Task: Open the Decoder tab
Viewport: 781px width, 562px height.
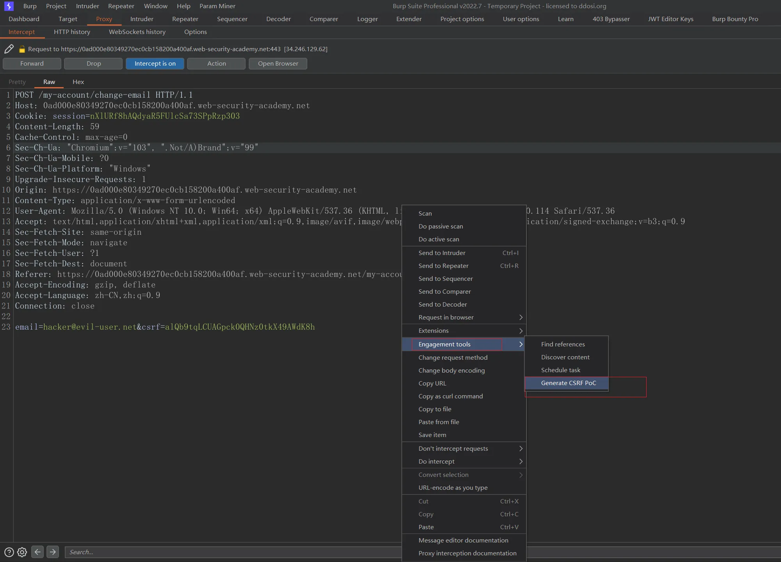Action: click(278, 19)
